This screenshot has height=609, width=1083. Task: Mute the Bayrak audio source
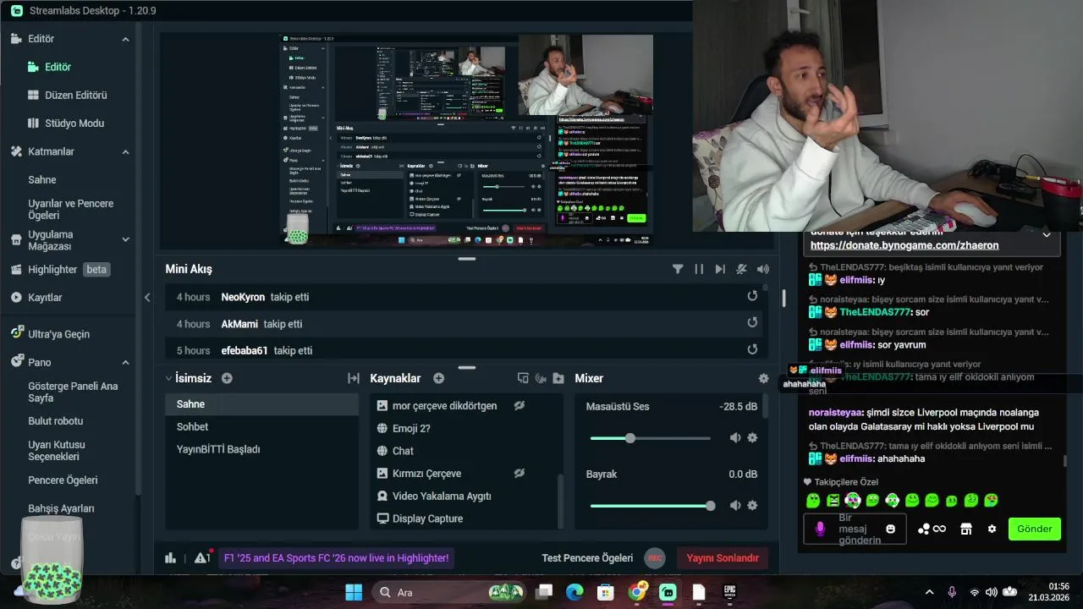coord(735,505)
